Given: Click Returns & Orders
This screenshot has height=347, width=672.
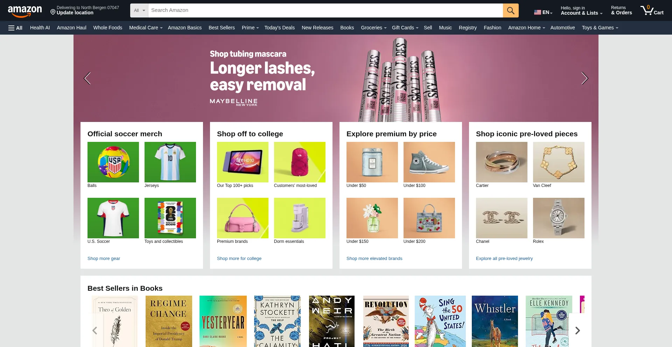Looking at the screenshot, I should click(622, 10).
